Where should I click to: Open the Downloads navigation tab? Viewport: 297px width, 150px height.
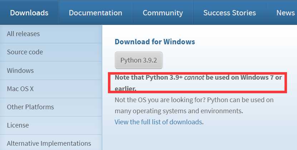pyautogui.click(x=29, y=13)
